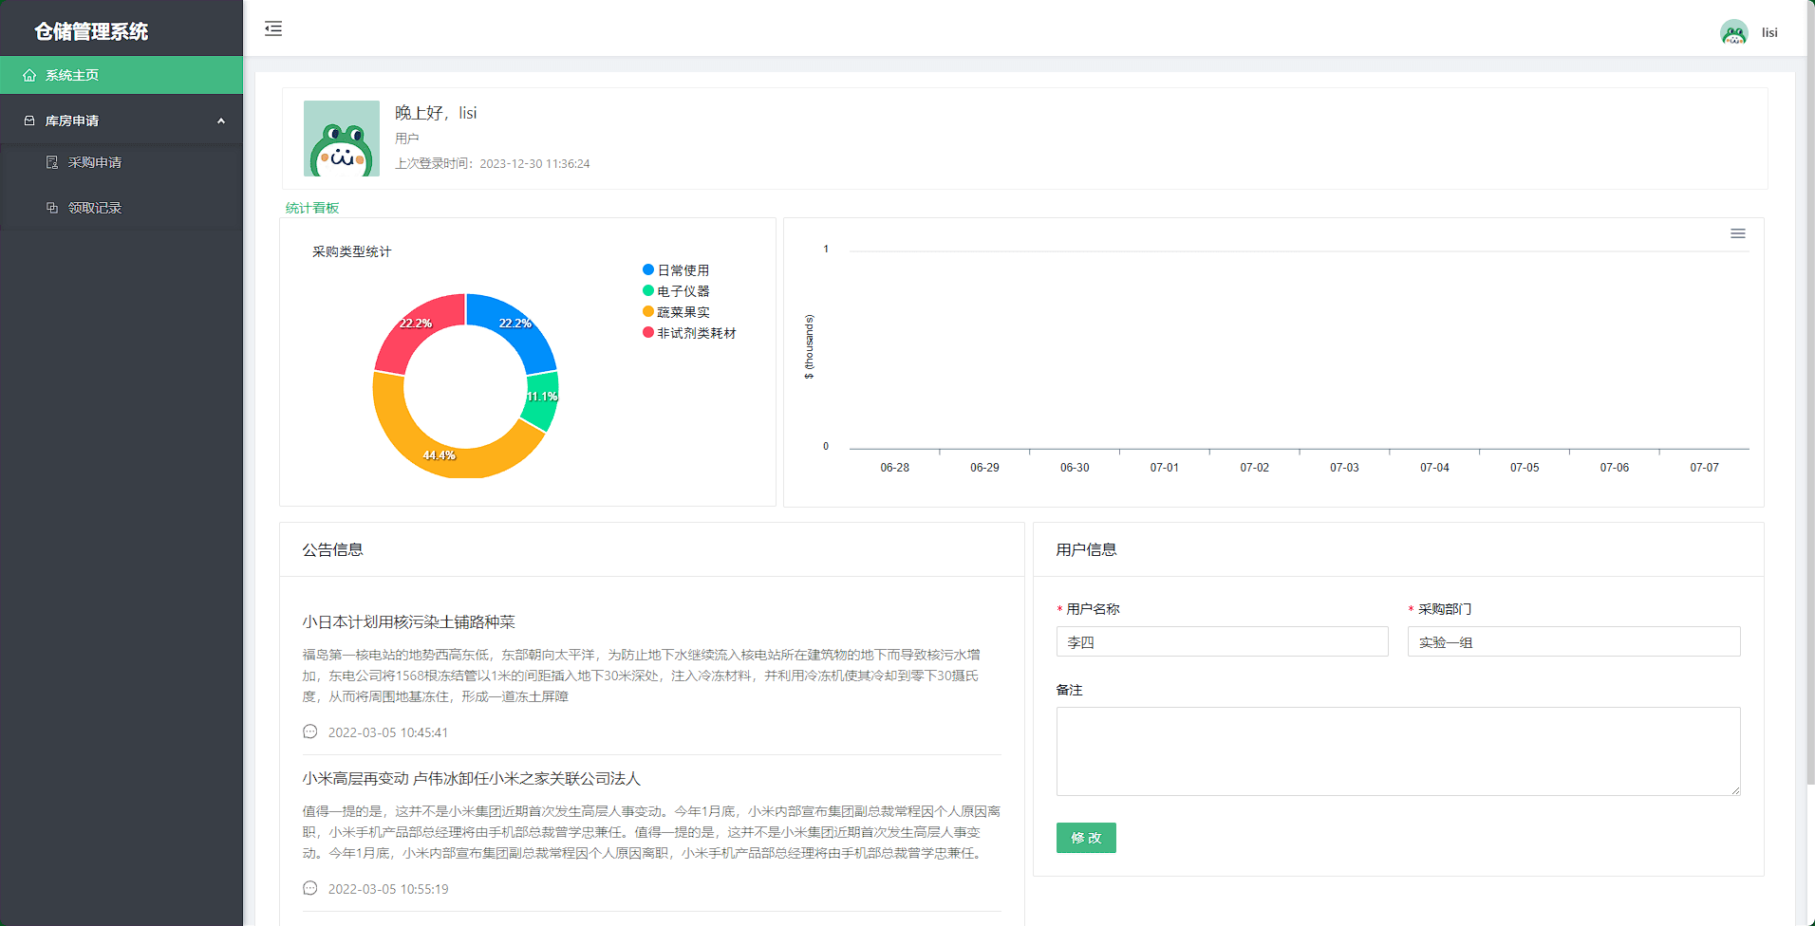Image resolution: width=1815 pixels, height=926 pixels.
Task: Expand options under the lisi username
Action: pos(1768,31)
